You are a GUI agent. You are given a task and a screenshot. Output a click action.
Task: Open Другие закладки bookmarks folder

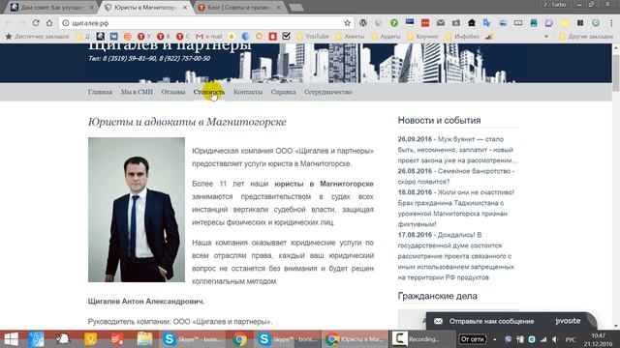coord(586,37)
